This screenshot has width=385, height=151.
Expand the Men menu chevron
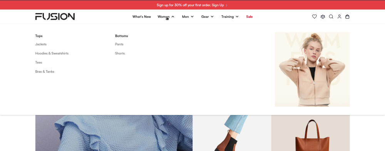(192, 16)
